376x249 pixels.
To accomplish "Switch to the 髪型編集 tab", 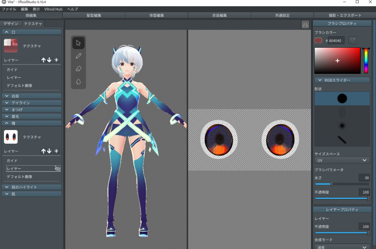I will click(x=94, y=15).
